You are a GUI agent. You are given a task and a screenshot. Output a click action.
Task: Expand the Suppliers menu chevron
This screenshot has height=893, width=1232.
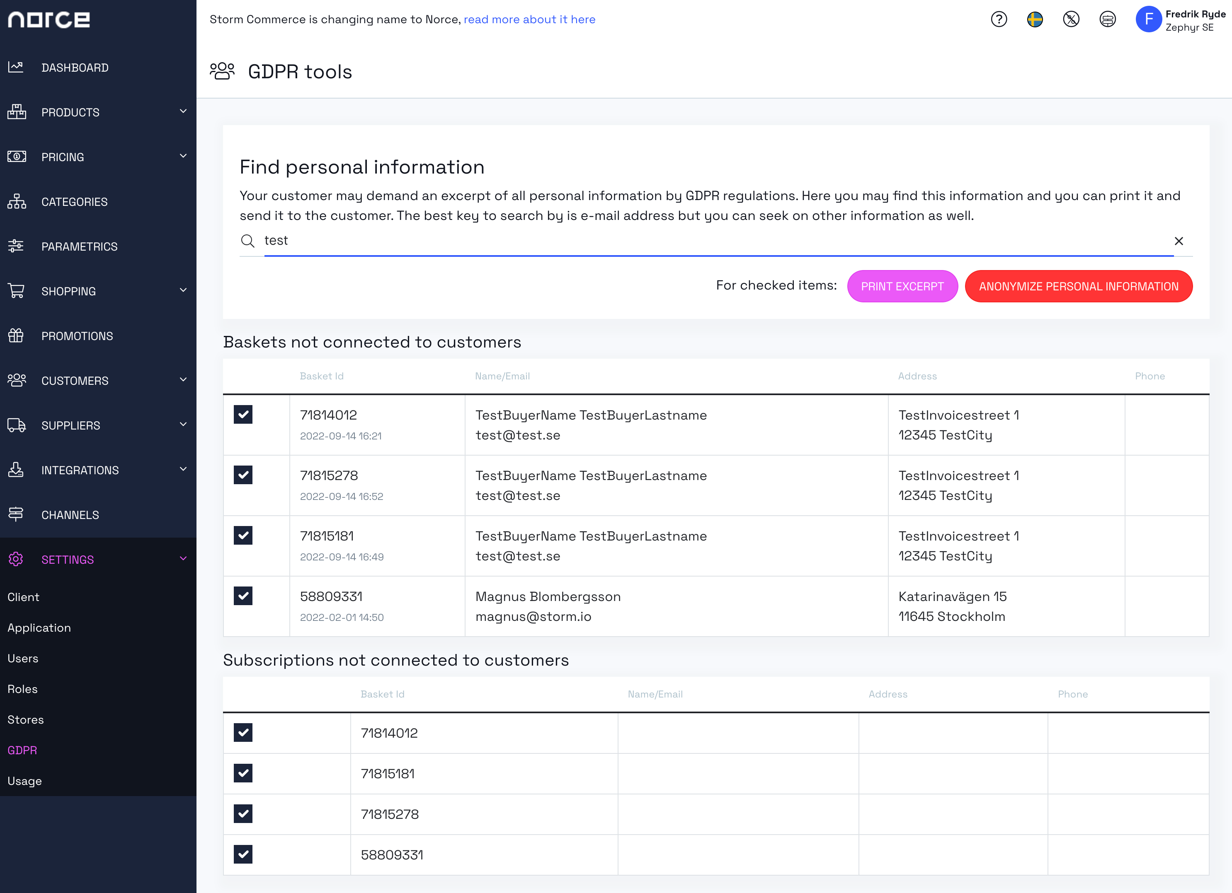183,424
